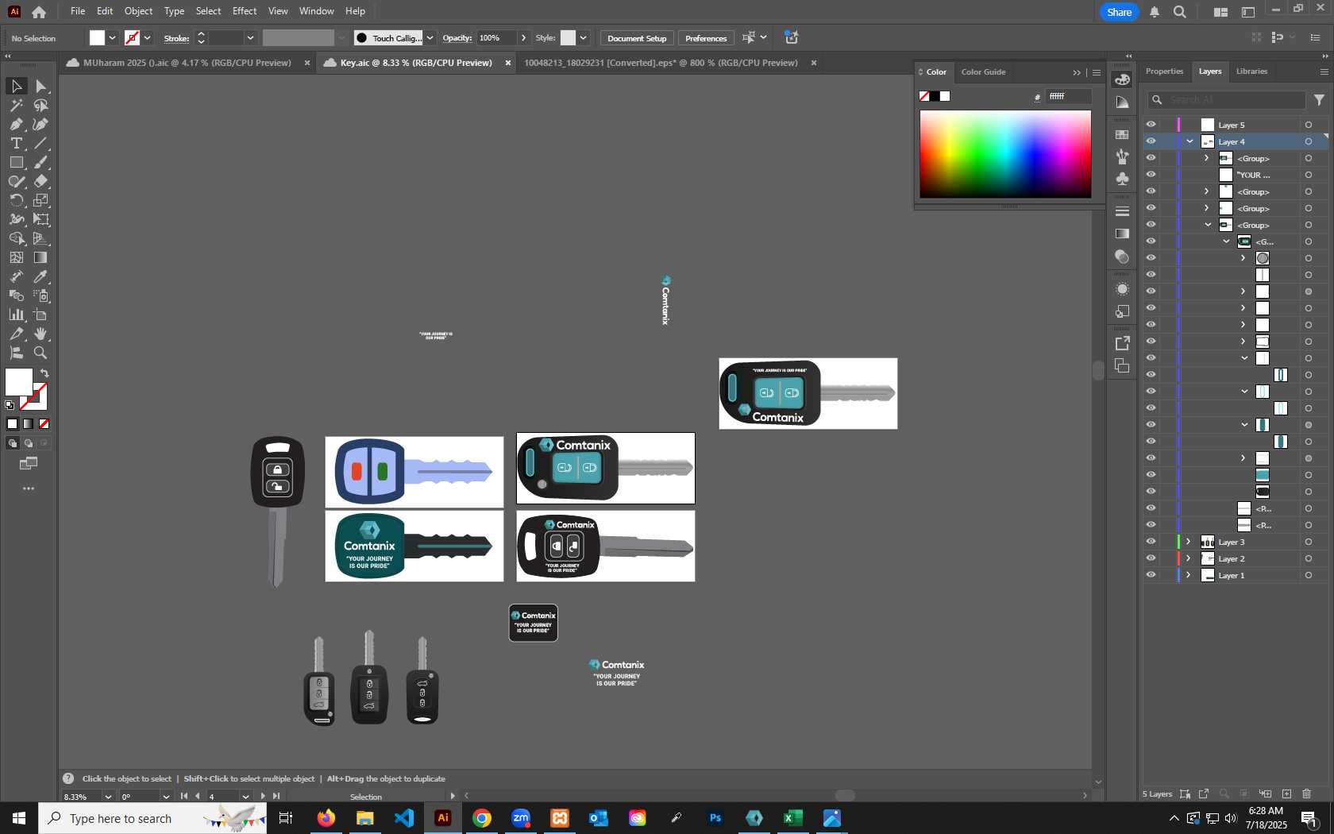Open the Illustrator Home screen icon

click(39, 12)
